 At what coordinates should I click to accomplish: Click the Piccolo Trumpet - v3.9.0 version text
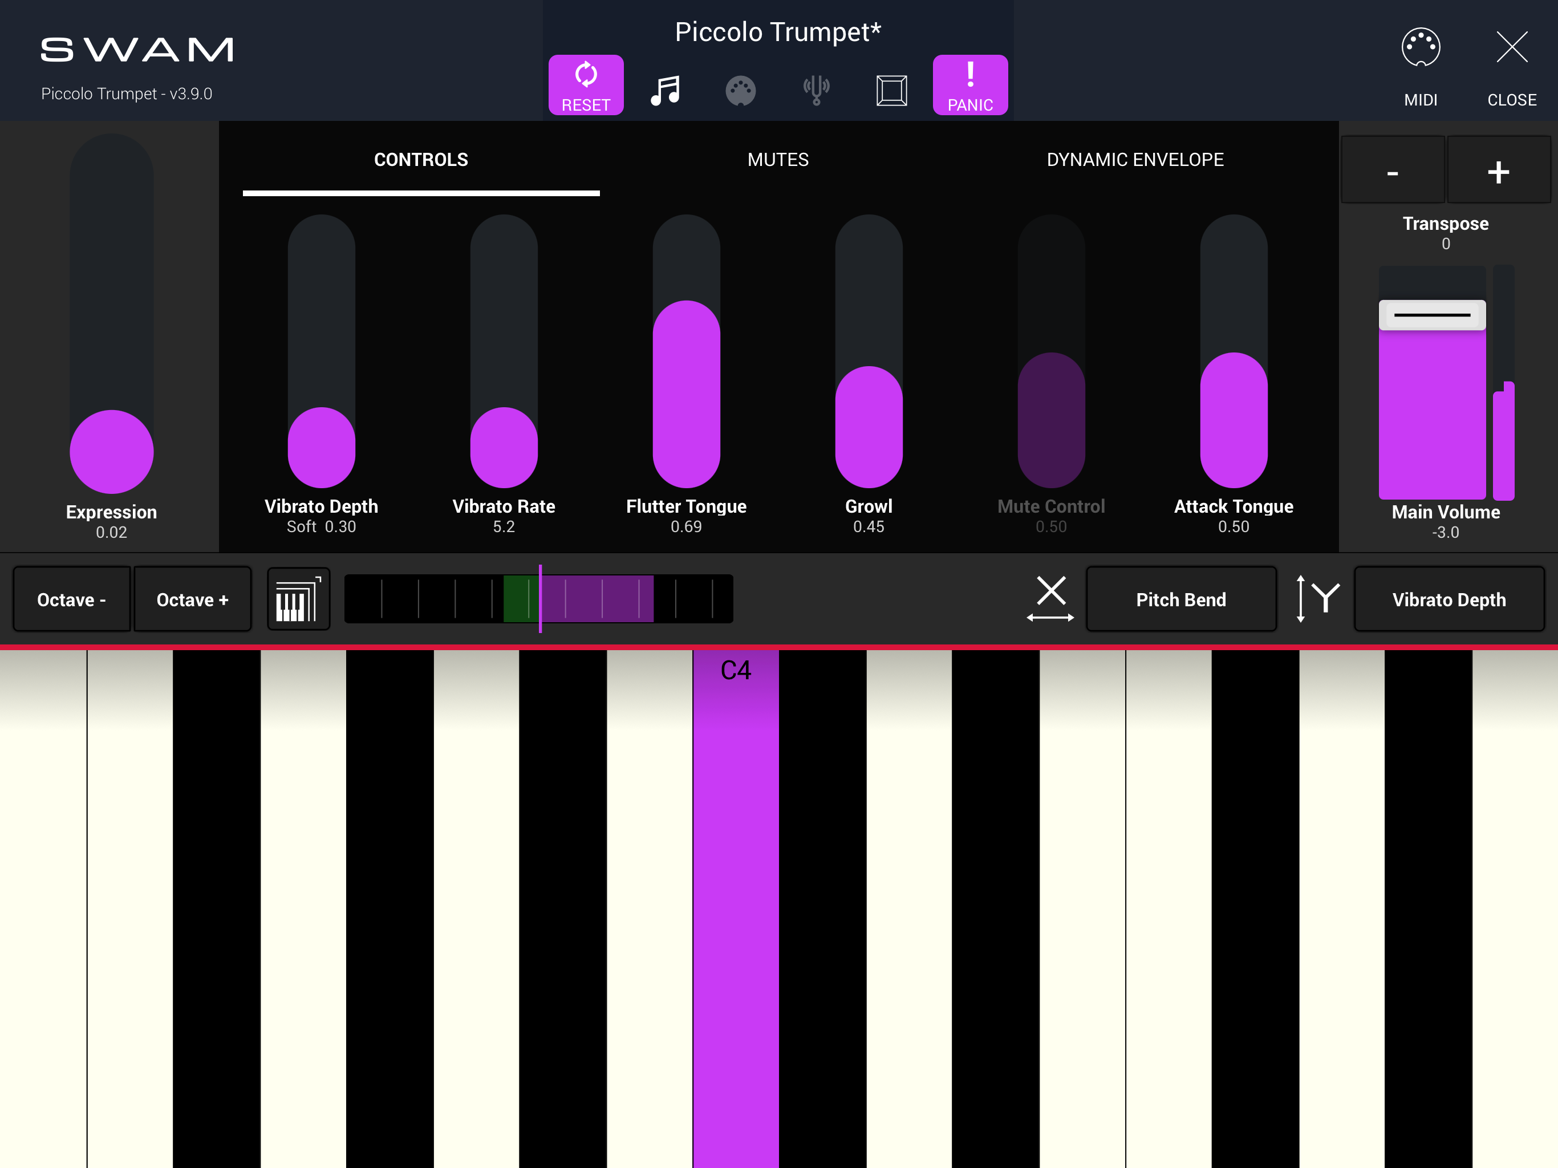(127, 94)
